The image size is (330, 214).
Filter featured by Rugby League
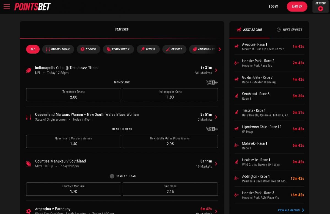click(58, 49)
